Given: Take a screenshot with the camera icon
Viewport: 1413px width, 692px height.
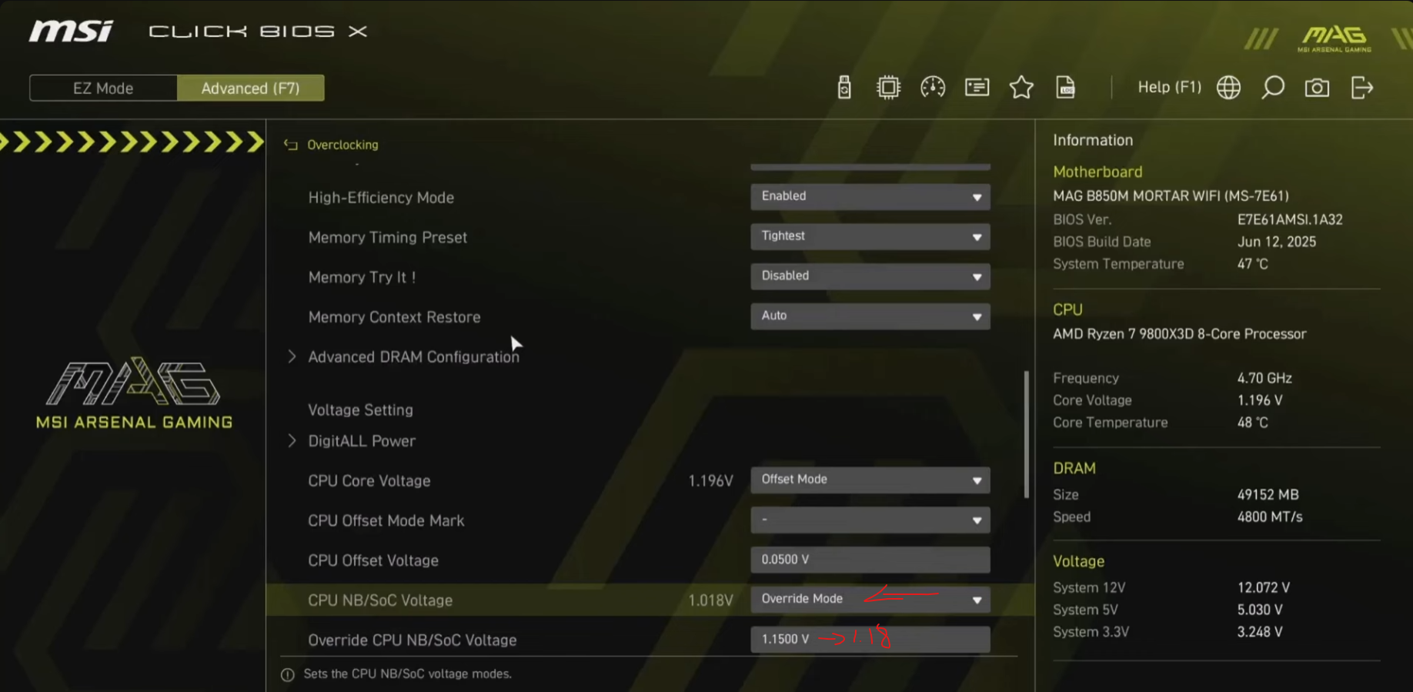Looking at the screenshot, I should pos(1317,88).
